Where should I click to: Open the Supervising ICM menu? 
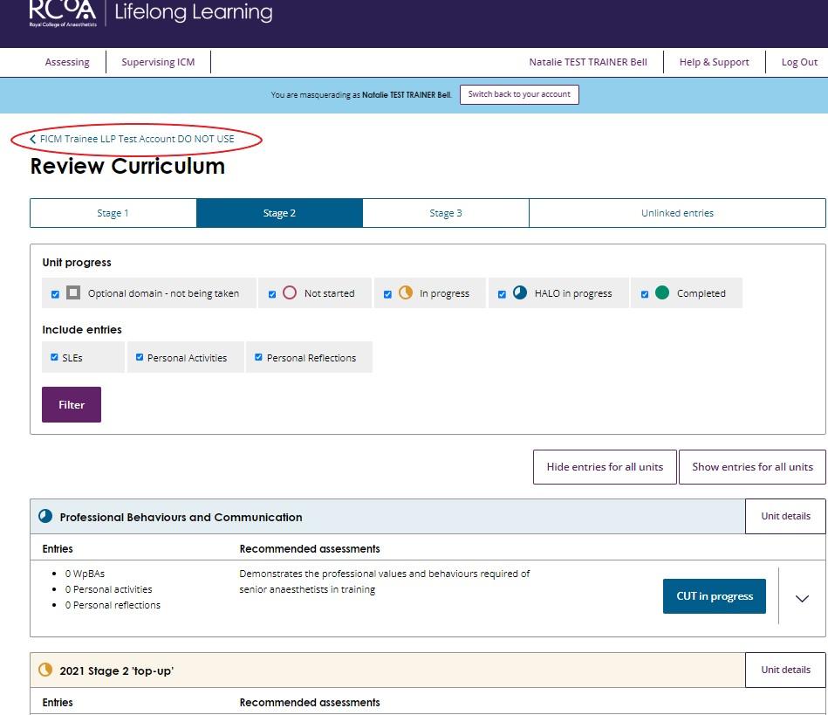tap(158, 62)
